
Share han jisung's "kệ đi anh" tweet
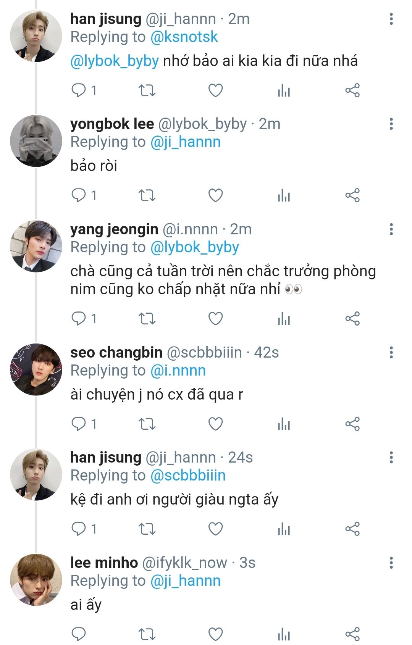point(352,529)
